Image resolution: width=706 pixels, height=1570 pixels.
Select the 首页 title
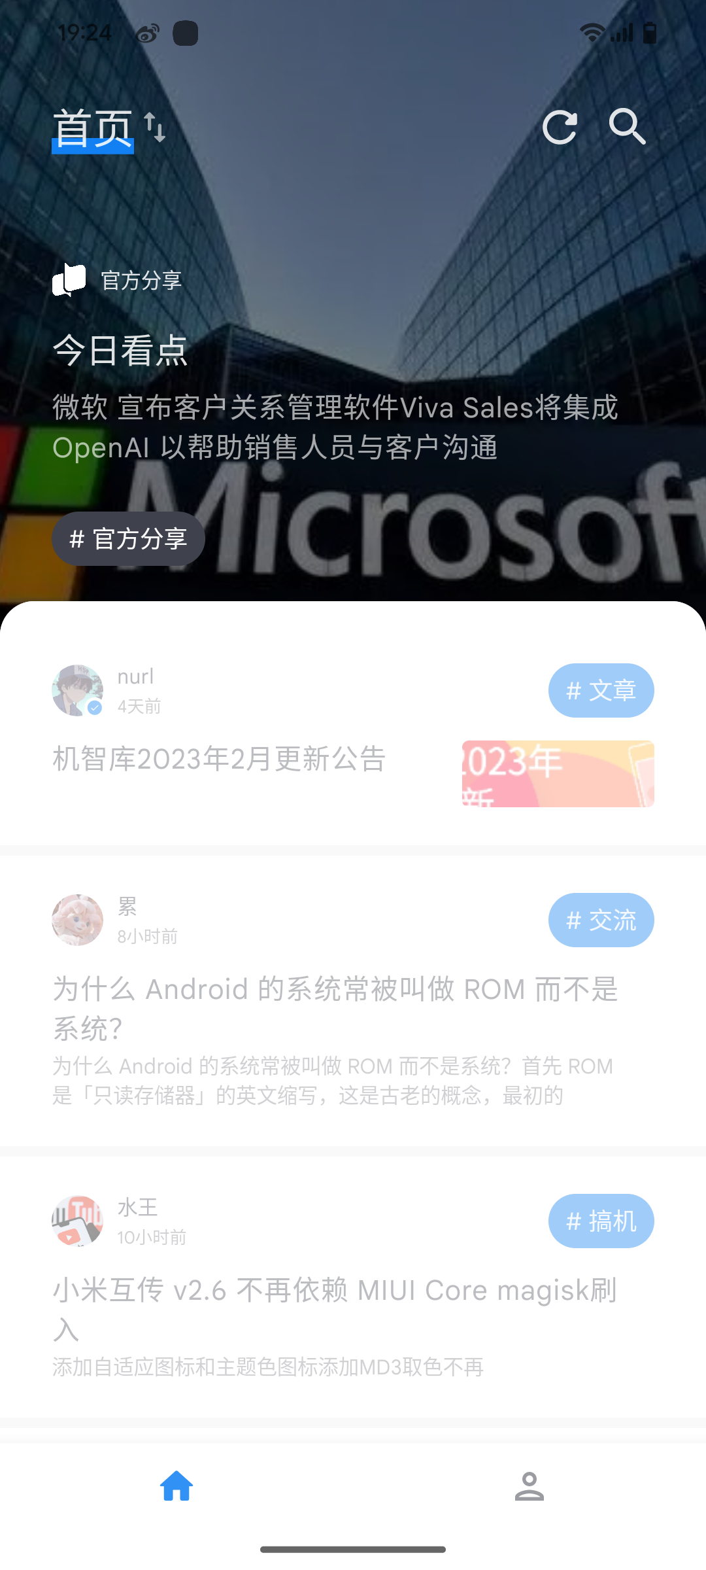point(93,130)
